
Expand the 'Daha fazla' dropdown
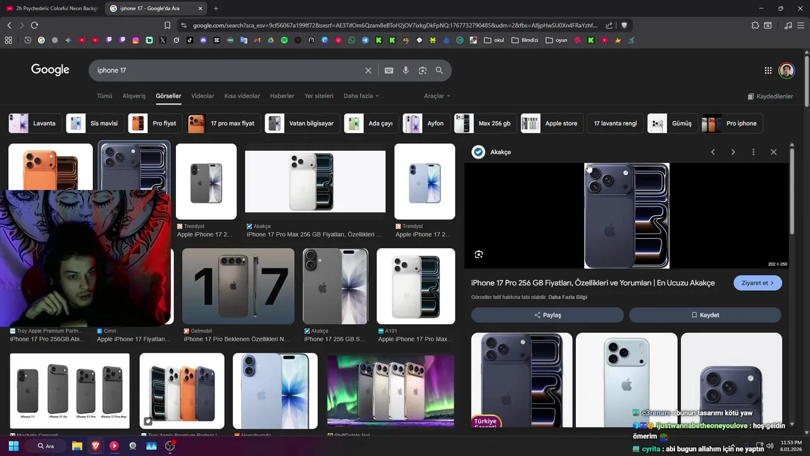pos(361,96)
